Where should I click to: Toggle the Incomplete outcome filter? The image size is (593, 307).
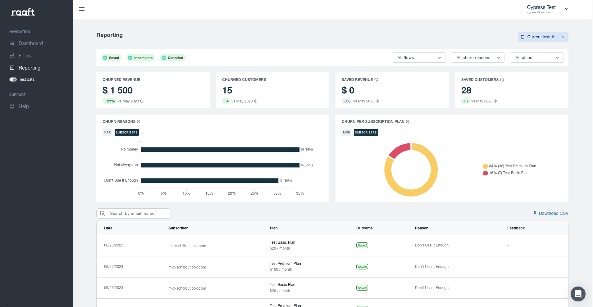140,58
